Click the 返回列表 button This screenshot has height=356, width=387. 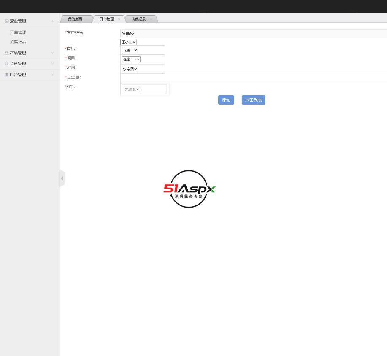tap(254, 100)
